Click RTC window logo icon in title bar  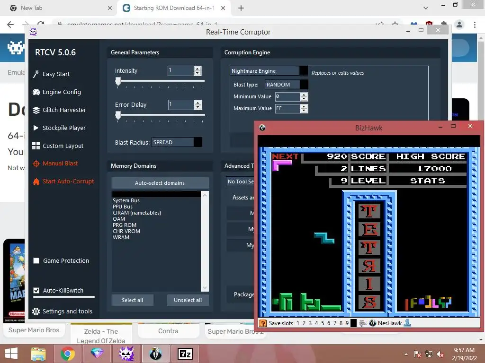pos(34,32)
